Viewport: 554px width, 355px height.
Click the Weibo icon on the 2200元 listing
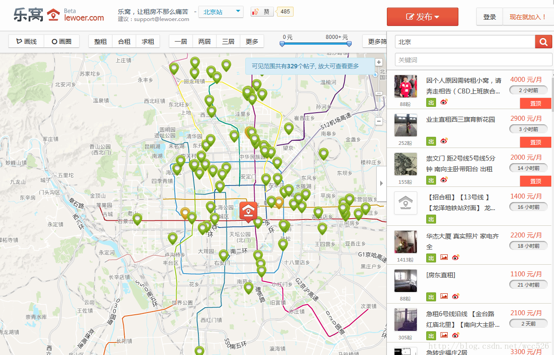[455, 258]
